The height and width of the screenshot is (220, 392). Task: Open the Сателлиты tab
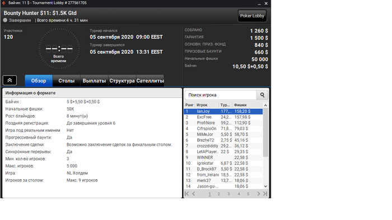click(150, 81)
